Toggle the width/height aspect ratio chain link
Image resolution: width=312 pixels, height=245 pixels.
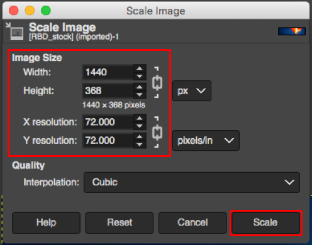157,83
